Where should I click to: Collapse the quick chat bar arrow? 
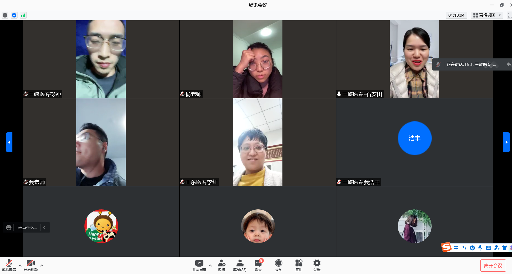(x=44, y=227)
